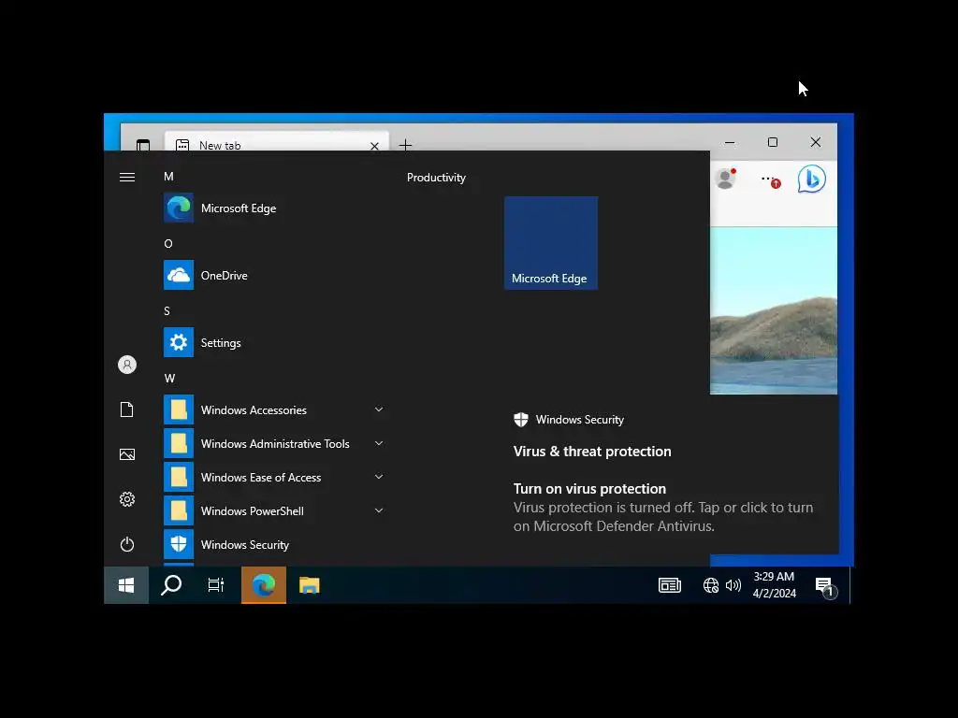Open the clock showing 3:29 AM

pyautogui.click(x=774, y=585)
